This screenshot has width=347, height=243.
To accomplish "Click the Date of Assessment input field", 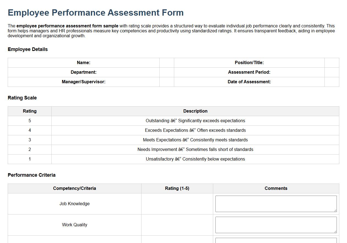I will click(x=331, y=82).
